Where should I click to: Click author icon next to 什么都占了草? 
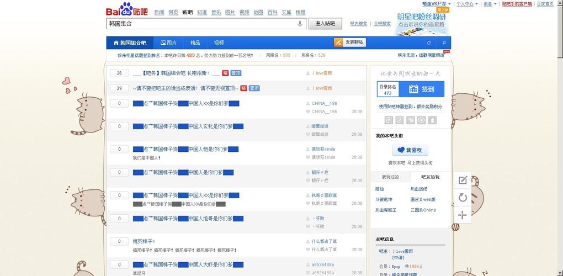(x=307, y=242)
